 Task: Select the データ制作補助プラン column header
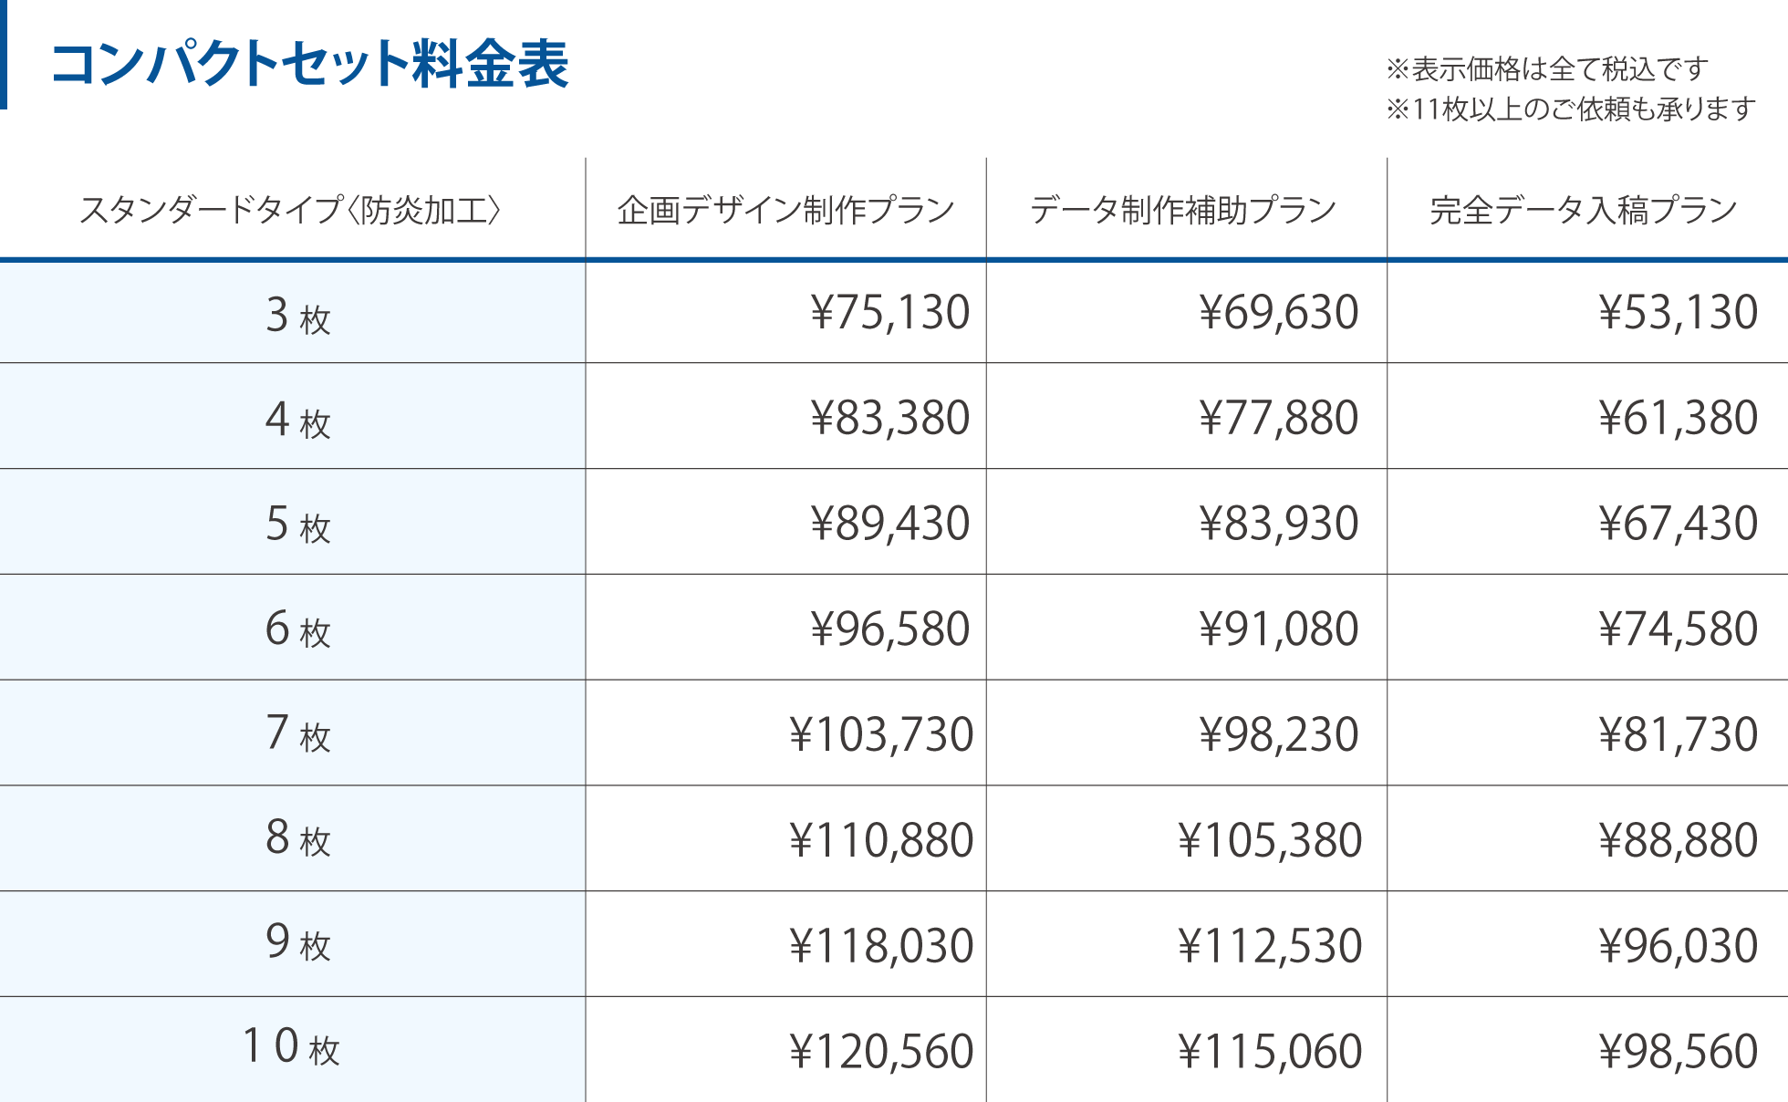(1183, 210)
